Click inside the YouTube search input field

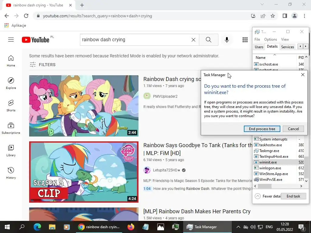[135, 40]
